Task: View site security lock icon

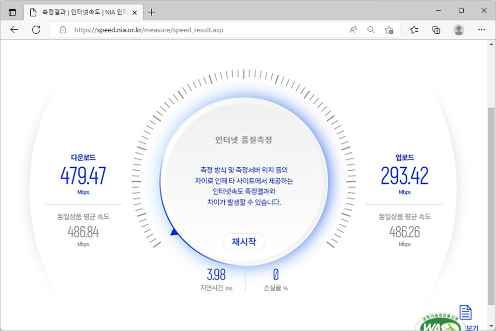Action: (63, 30)
